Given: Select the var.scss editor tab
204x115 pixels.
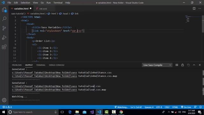Looking at the screenshot, I should tap(43, 9).
